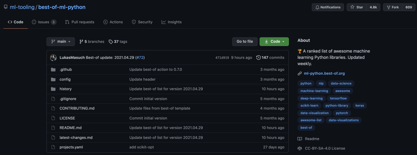
Task: Open pull request #72 link
Action: 140,58
